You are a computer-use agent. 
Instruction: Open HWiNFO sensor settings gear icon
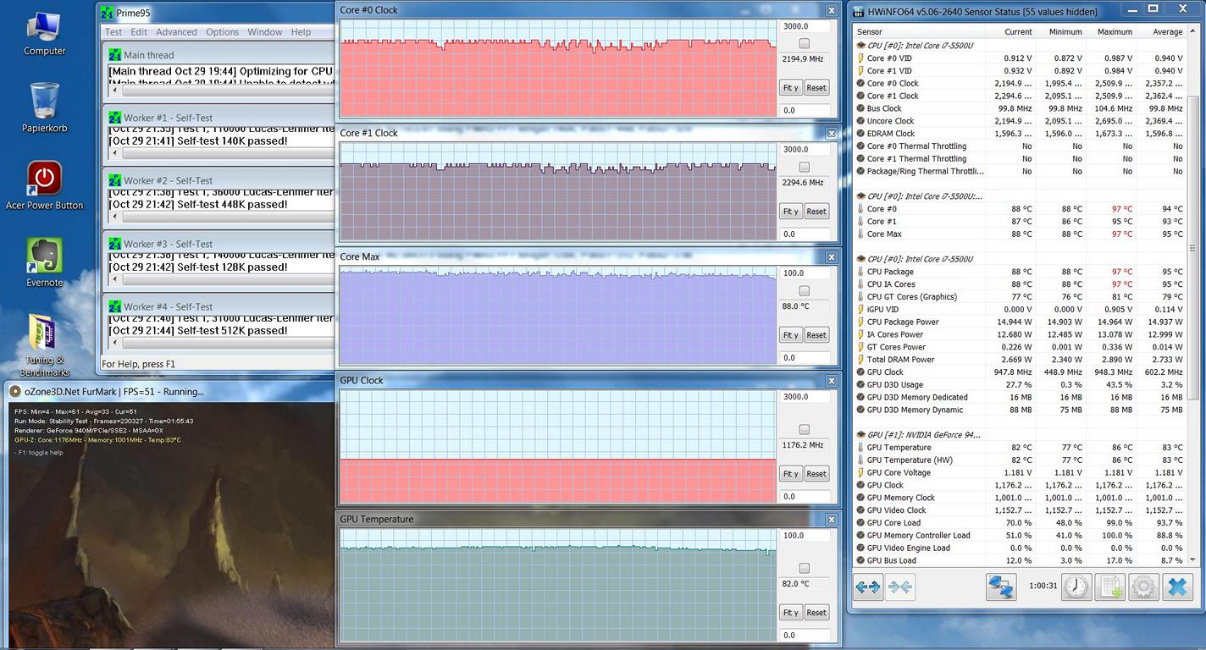coord(1143,587)
